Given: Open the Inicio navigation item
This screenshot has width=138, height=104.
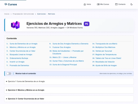Looking at the screenshot, I should (87, 4).
